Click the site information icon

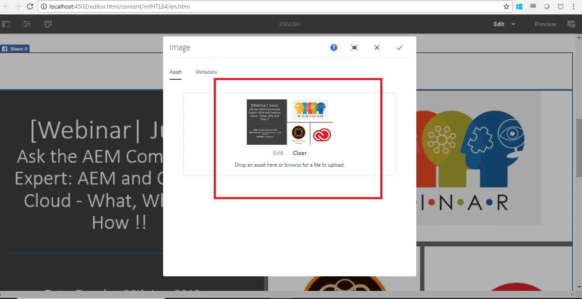43,6
